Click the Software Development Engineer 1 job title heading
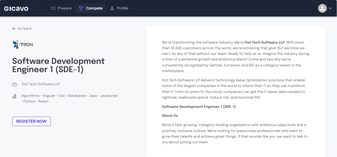The image size is (337, 157). (58, 66)
